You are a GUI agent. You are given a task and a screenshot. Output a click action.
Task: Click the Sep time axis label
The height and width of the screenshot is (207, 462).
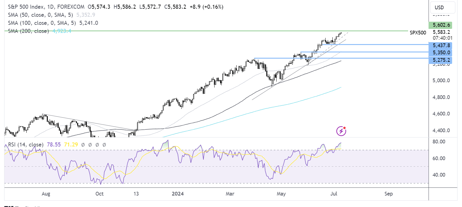coord(389,194)
